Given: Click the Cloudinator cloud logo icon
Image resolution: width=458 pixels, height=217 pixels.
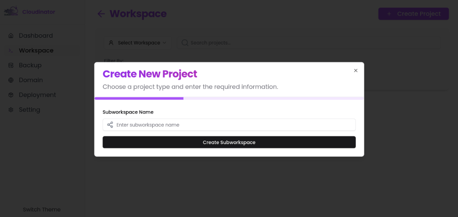Looking at the screenshot, I should [11, 11].
